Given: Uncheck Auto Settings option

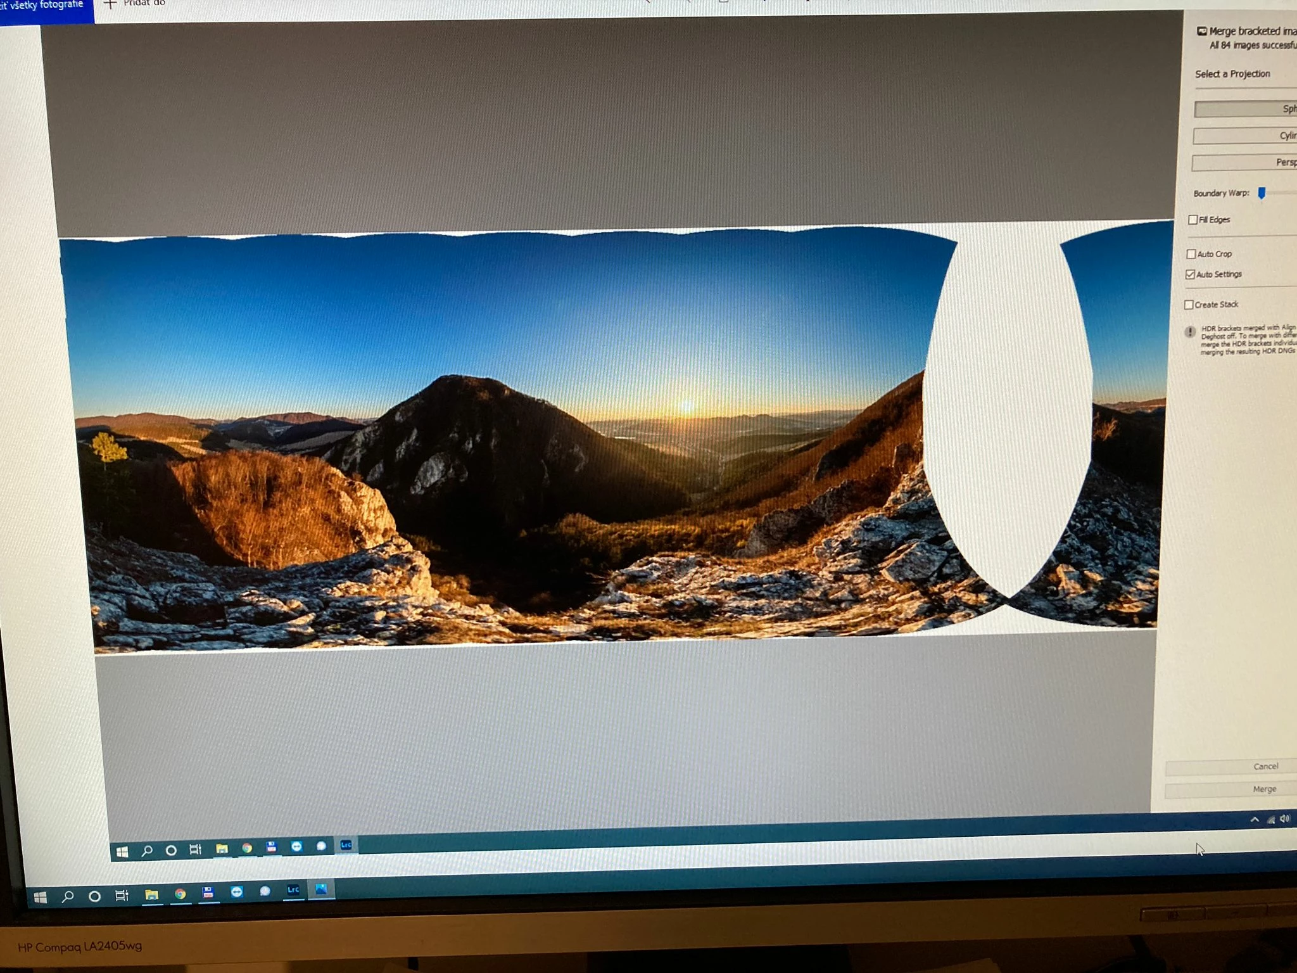Looking at the screenshot, I should (x=1191, y=274).
